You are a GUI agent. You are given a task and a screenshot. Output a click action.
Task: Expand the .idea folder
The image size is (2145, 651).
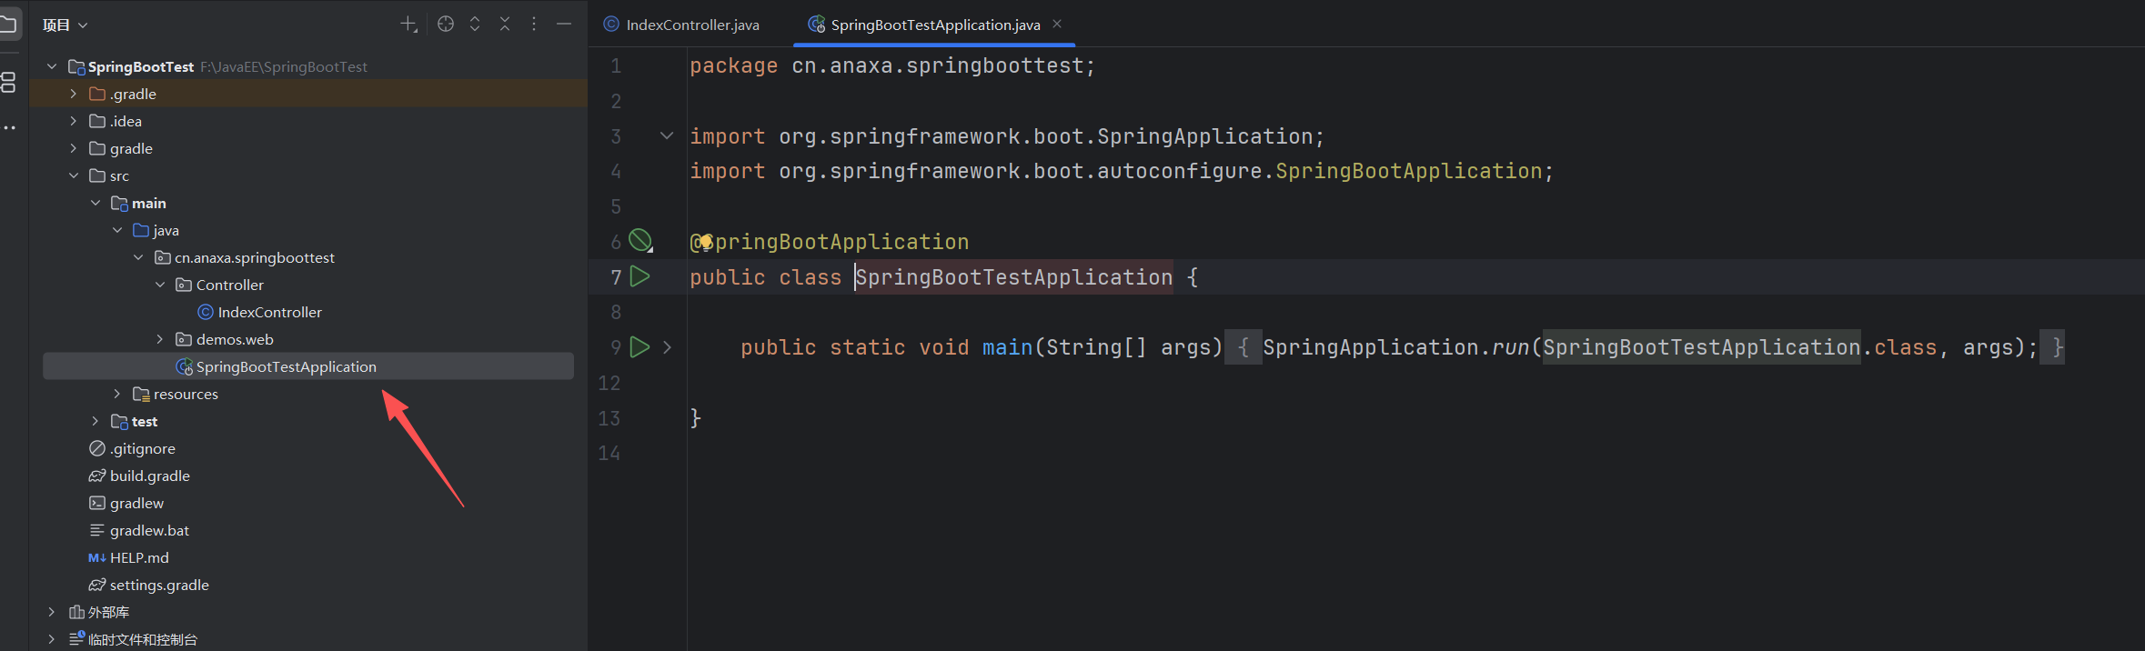pyautogui.click(x=74, y=121)
